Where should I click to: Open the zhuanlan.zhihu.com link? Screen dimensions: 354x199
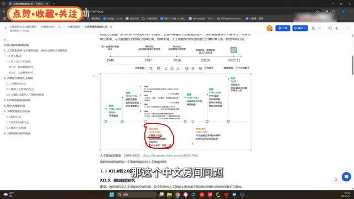[170, 155]
